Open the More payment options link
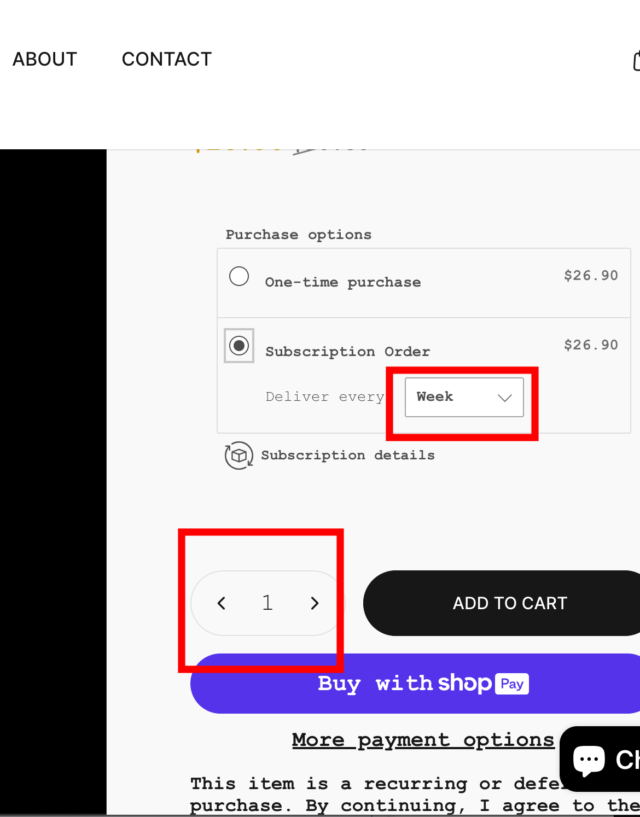The height and width of the screenshot is (817, 640). tap(423, 740)
